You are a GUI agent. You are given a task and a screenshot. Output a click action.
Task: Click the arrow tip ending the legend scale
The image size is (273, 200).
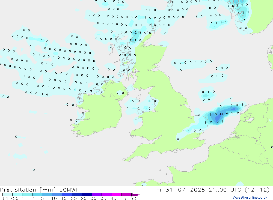136,195
